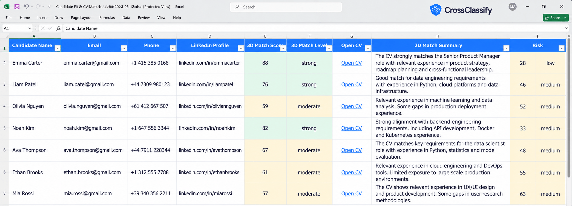Open CV link for Noah Kim
The width and height of the screenshot is (572, 206).
click(x=352, y=128)
